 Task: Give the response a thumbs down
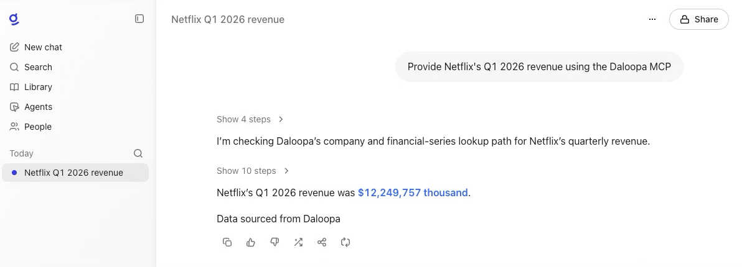click(x=275, y=242)
